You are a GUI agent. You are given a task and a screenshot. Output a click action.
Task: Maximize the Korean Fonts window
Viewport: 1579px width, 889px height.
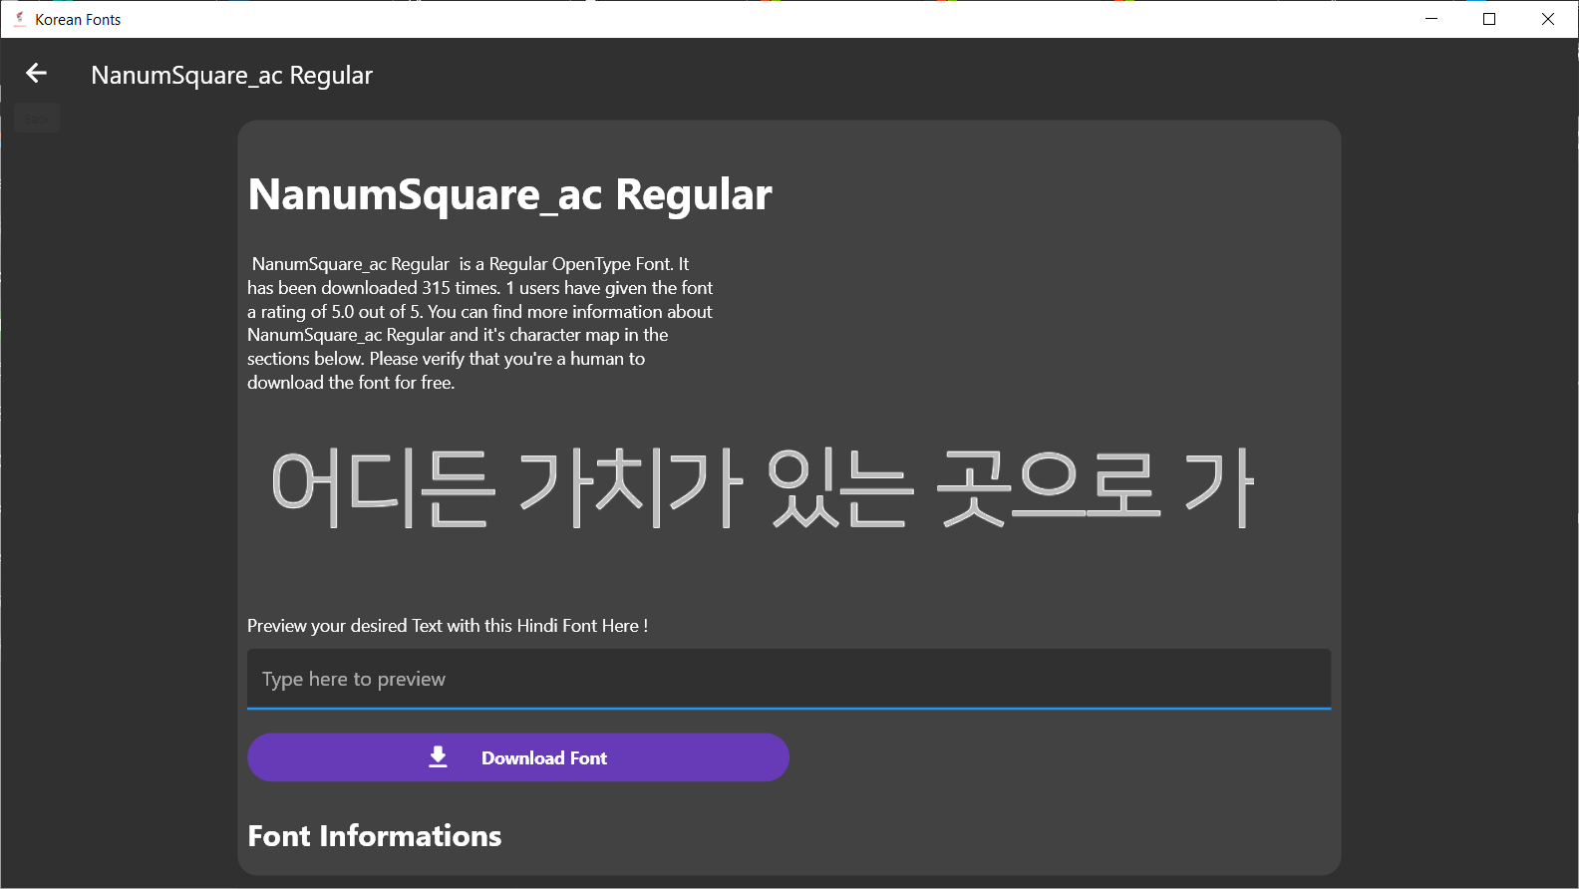coord(1489,19)
